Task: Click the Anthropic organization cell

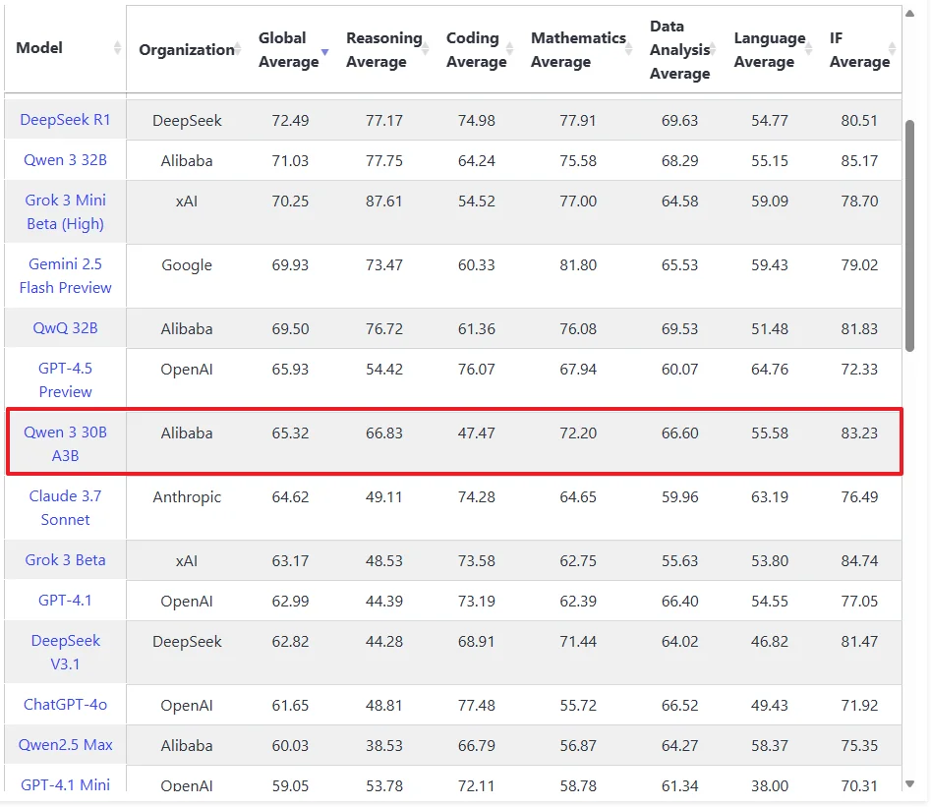Action: (187, 497)
